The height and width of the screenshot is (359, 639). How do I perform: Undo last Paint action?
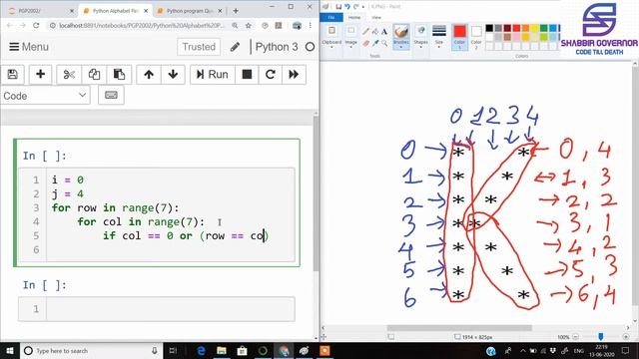(x=347, y=7)
